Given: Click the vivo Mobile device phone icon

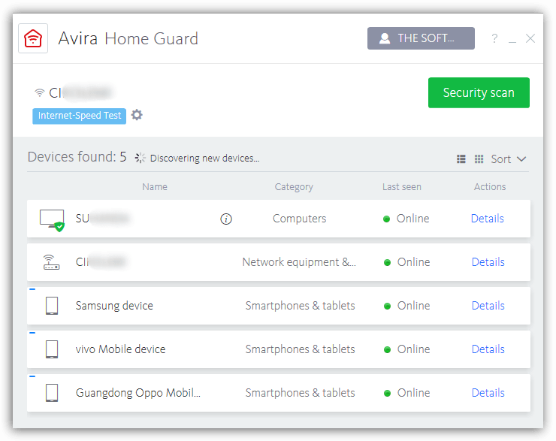Looking at the screenshot, I should [x=51, y=349].
